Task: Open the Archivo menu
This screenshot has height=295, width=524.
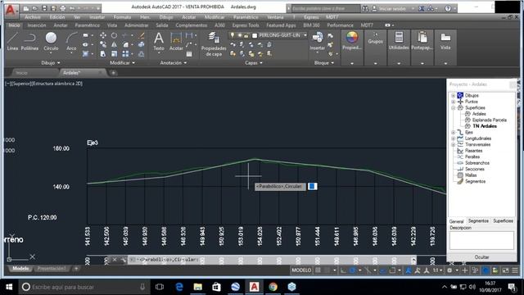Action: (33, 17)
